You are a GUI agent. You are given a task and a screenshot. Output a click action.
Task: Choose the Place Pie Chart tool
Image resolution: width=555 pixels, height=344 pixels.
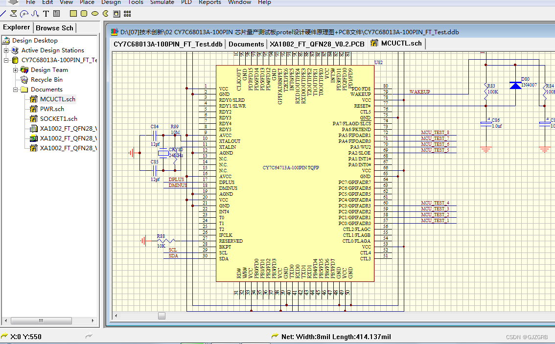(x=105, y=14)
